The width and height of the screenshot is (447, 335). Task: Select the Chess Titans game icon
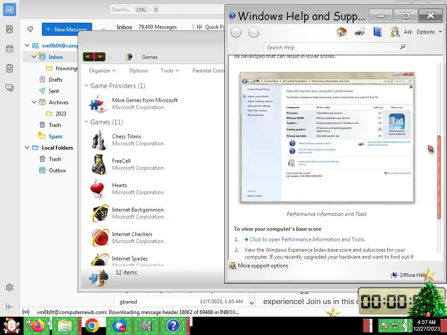[99, 140]
